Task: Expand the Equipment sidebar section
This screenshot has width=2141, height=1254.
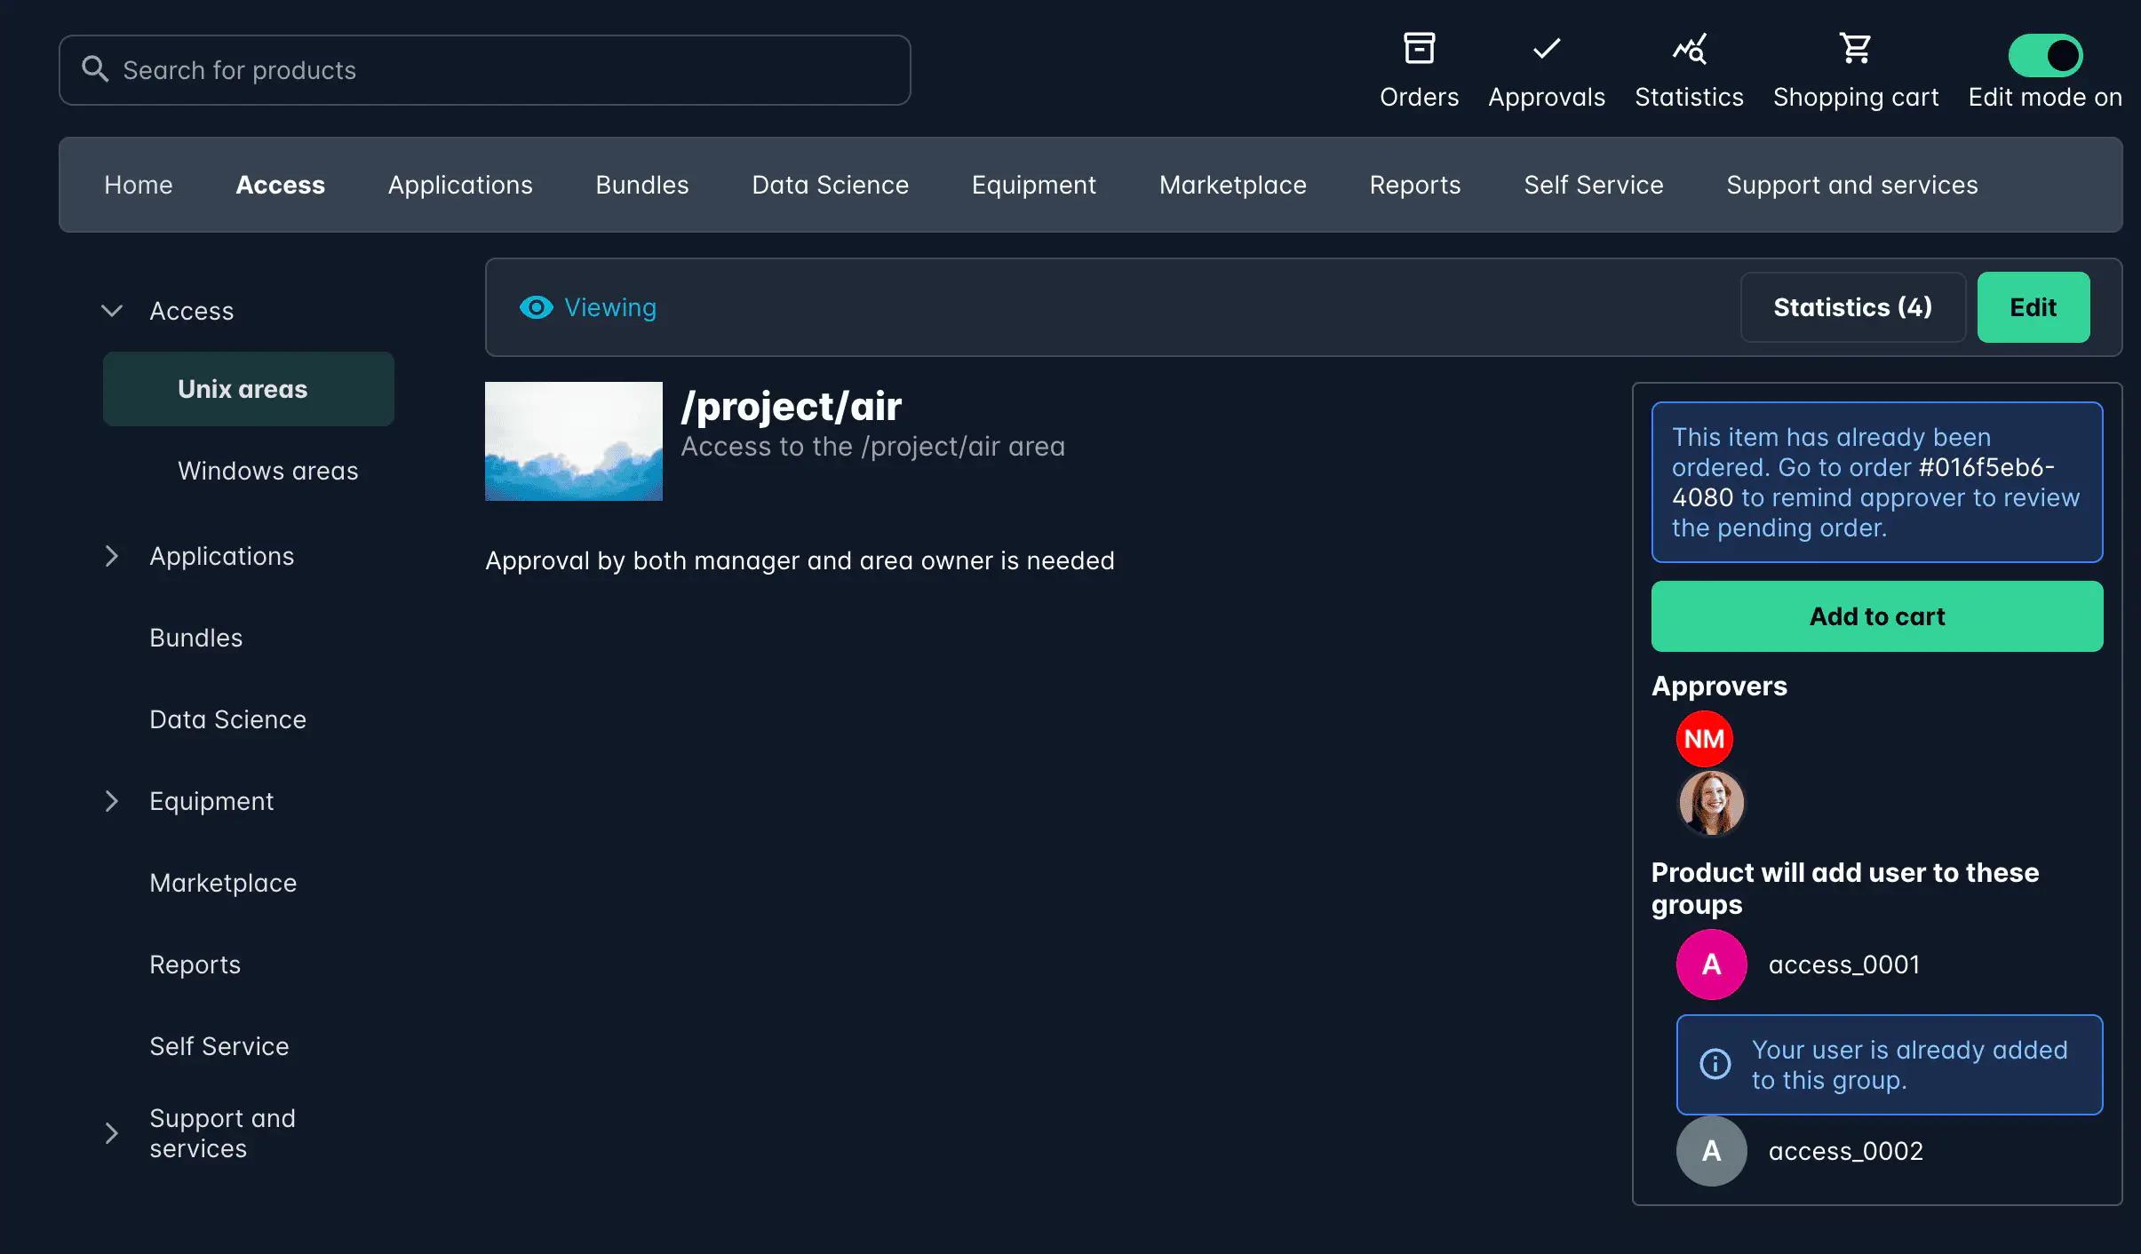Action: click(x=112, y=800)
